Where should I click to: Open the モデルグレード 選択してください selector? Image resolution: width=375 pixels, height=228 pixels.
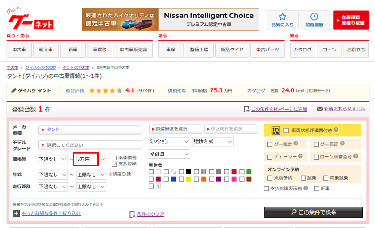pos(90,145)
